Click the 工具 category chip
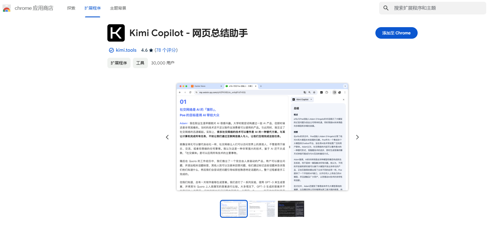The width and height of the screenshot is (490, 227). (x=140, y=63)
